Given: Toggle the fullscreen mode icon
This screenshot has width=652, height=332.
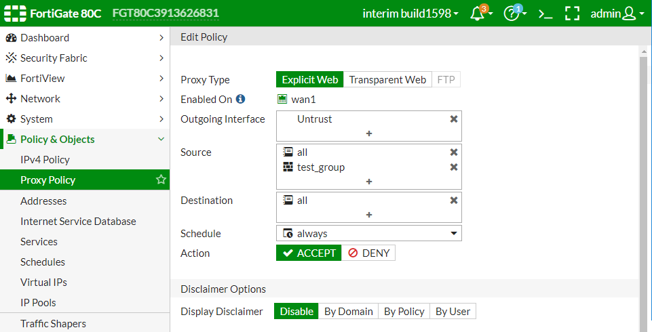Looking at the screenshot, I should click(572, 14).
